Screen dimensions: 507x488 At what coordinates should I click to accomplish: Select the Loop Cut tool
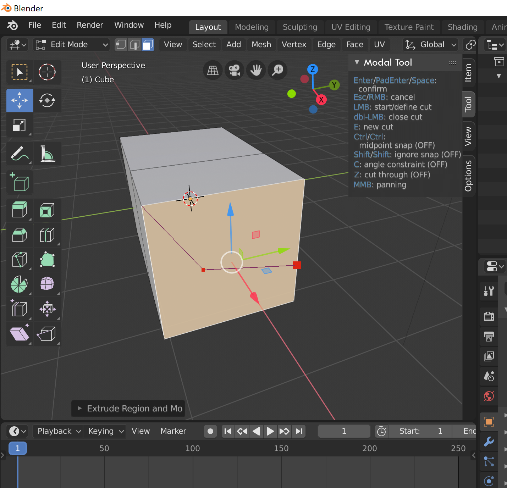point(47,235)
